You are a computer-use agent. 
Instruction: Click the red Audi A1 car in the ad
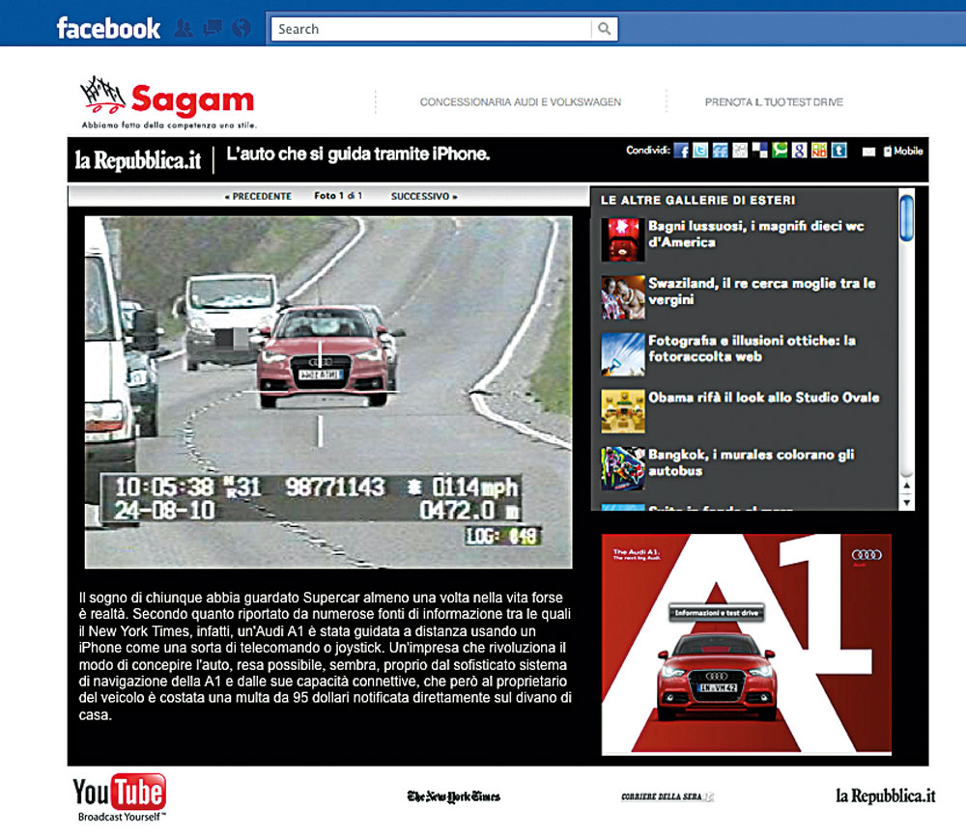[x=717, y=678]
